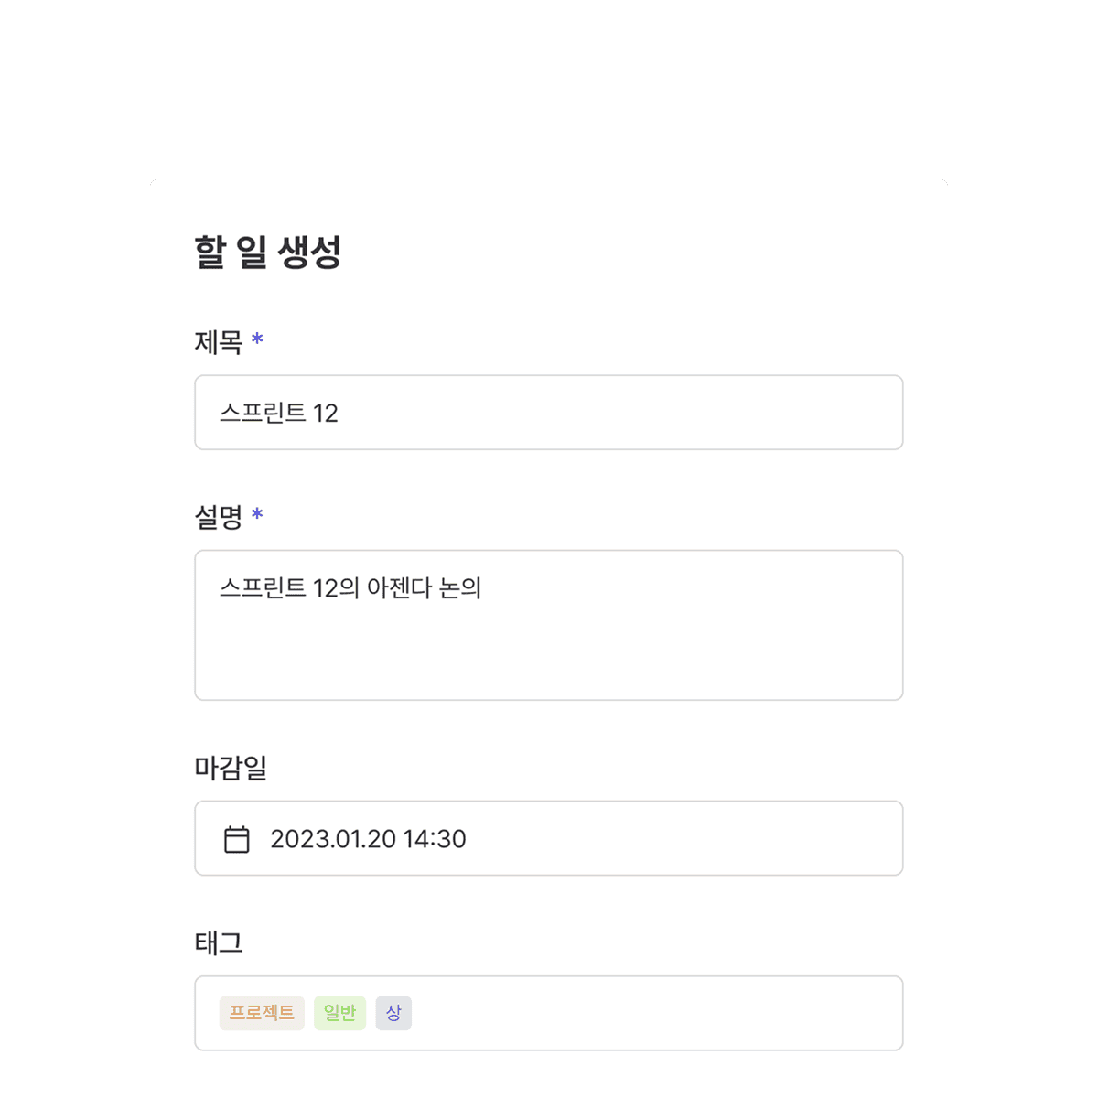The width and height of the screenshot is (1098, 1098).
Task: Open the due date picker showing 2023.01.20 14:30
Action: click(549, 838)
